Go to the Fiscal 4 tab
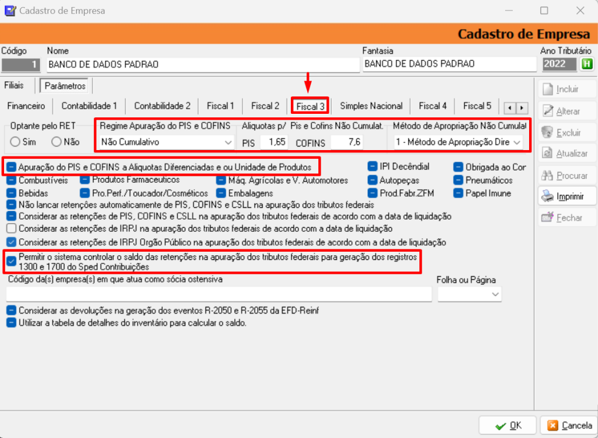The image size is (598, 438). (x=433, y=106)
